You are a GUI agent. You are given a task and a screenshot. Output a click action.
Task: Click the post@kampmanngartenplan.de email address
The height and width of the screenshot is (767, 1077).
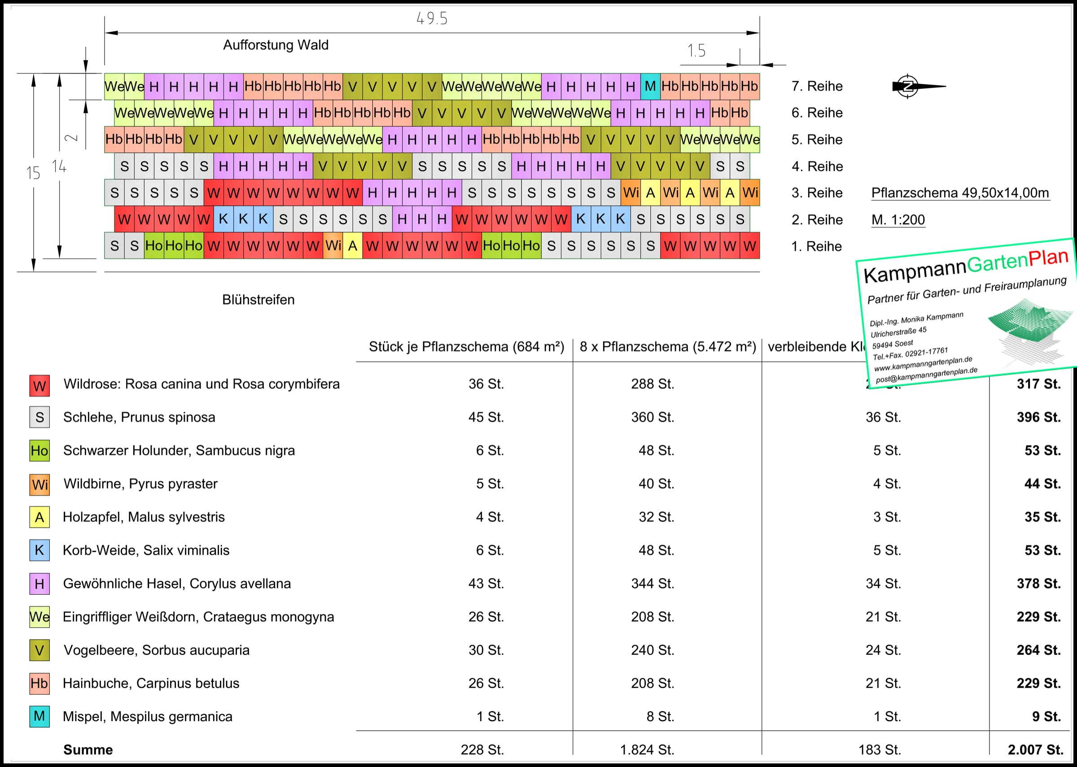click(926, 375)
